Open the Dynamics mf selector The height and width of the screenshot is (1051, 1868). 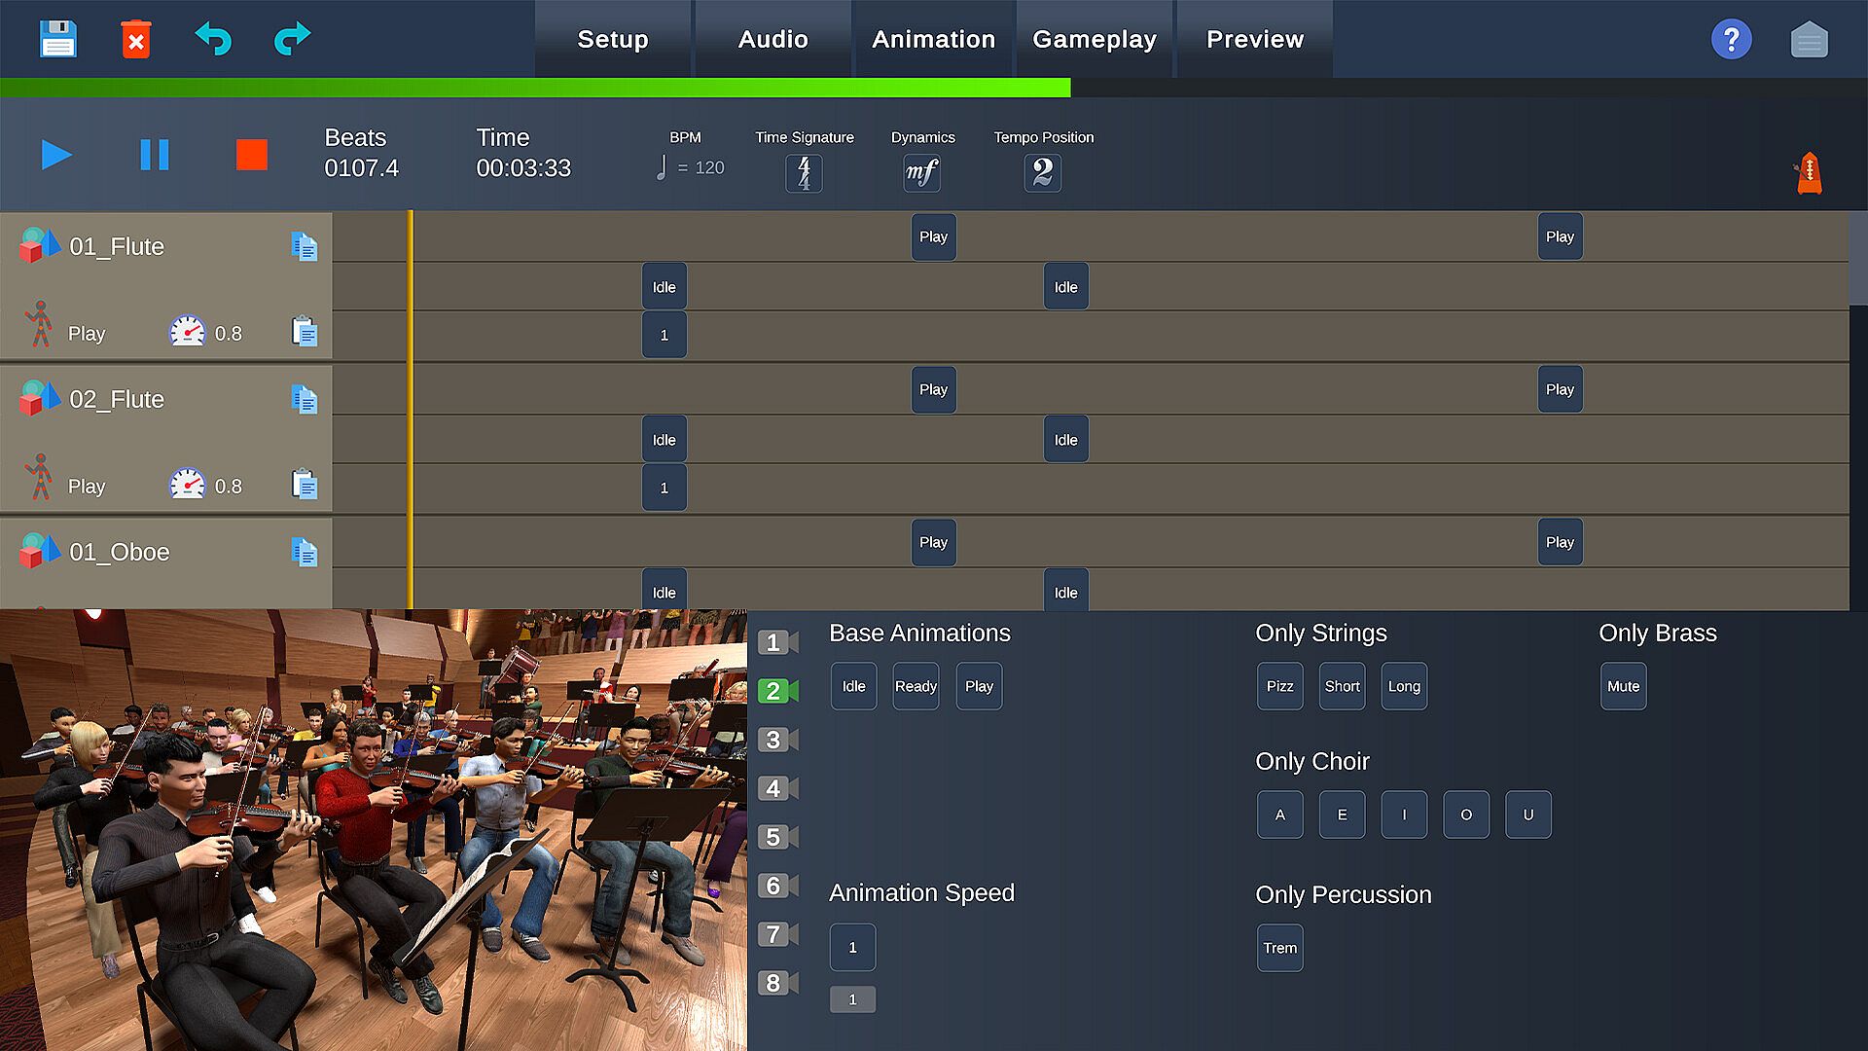pyautogui.click(x=921, y=173)
